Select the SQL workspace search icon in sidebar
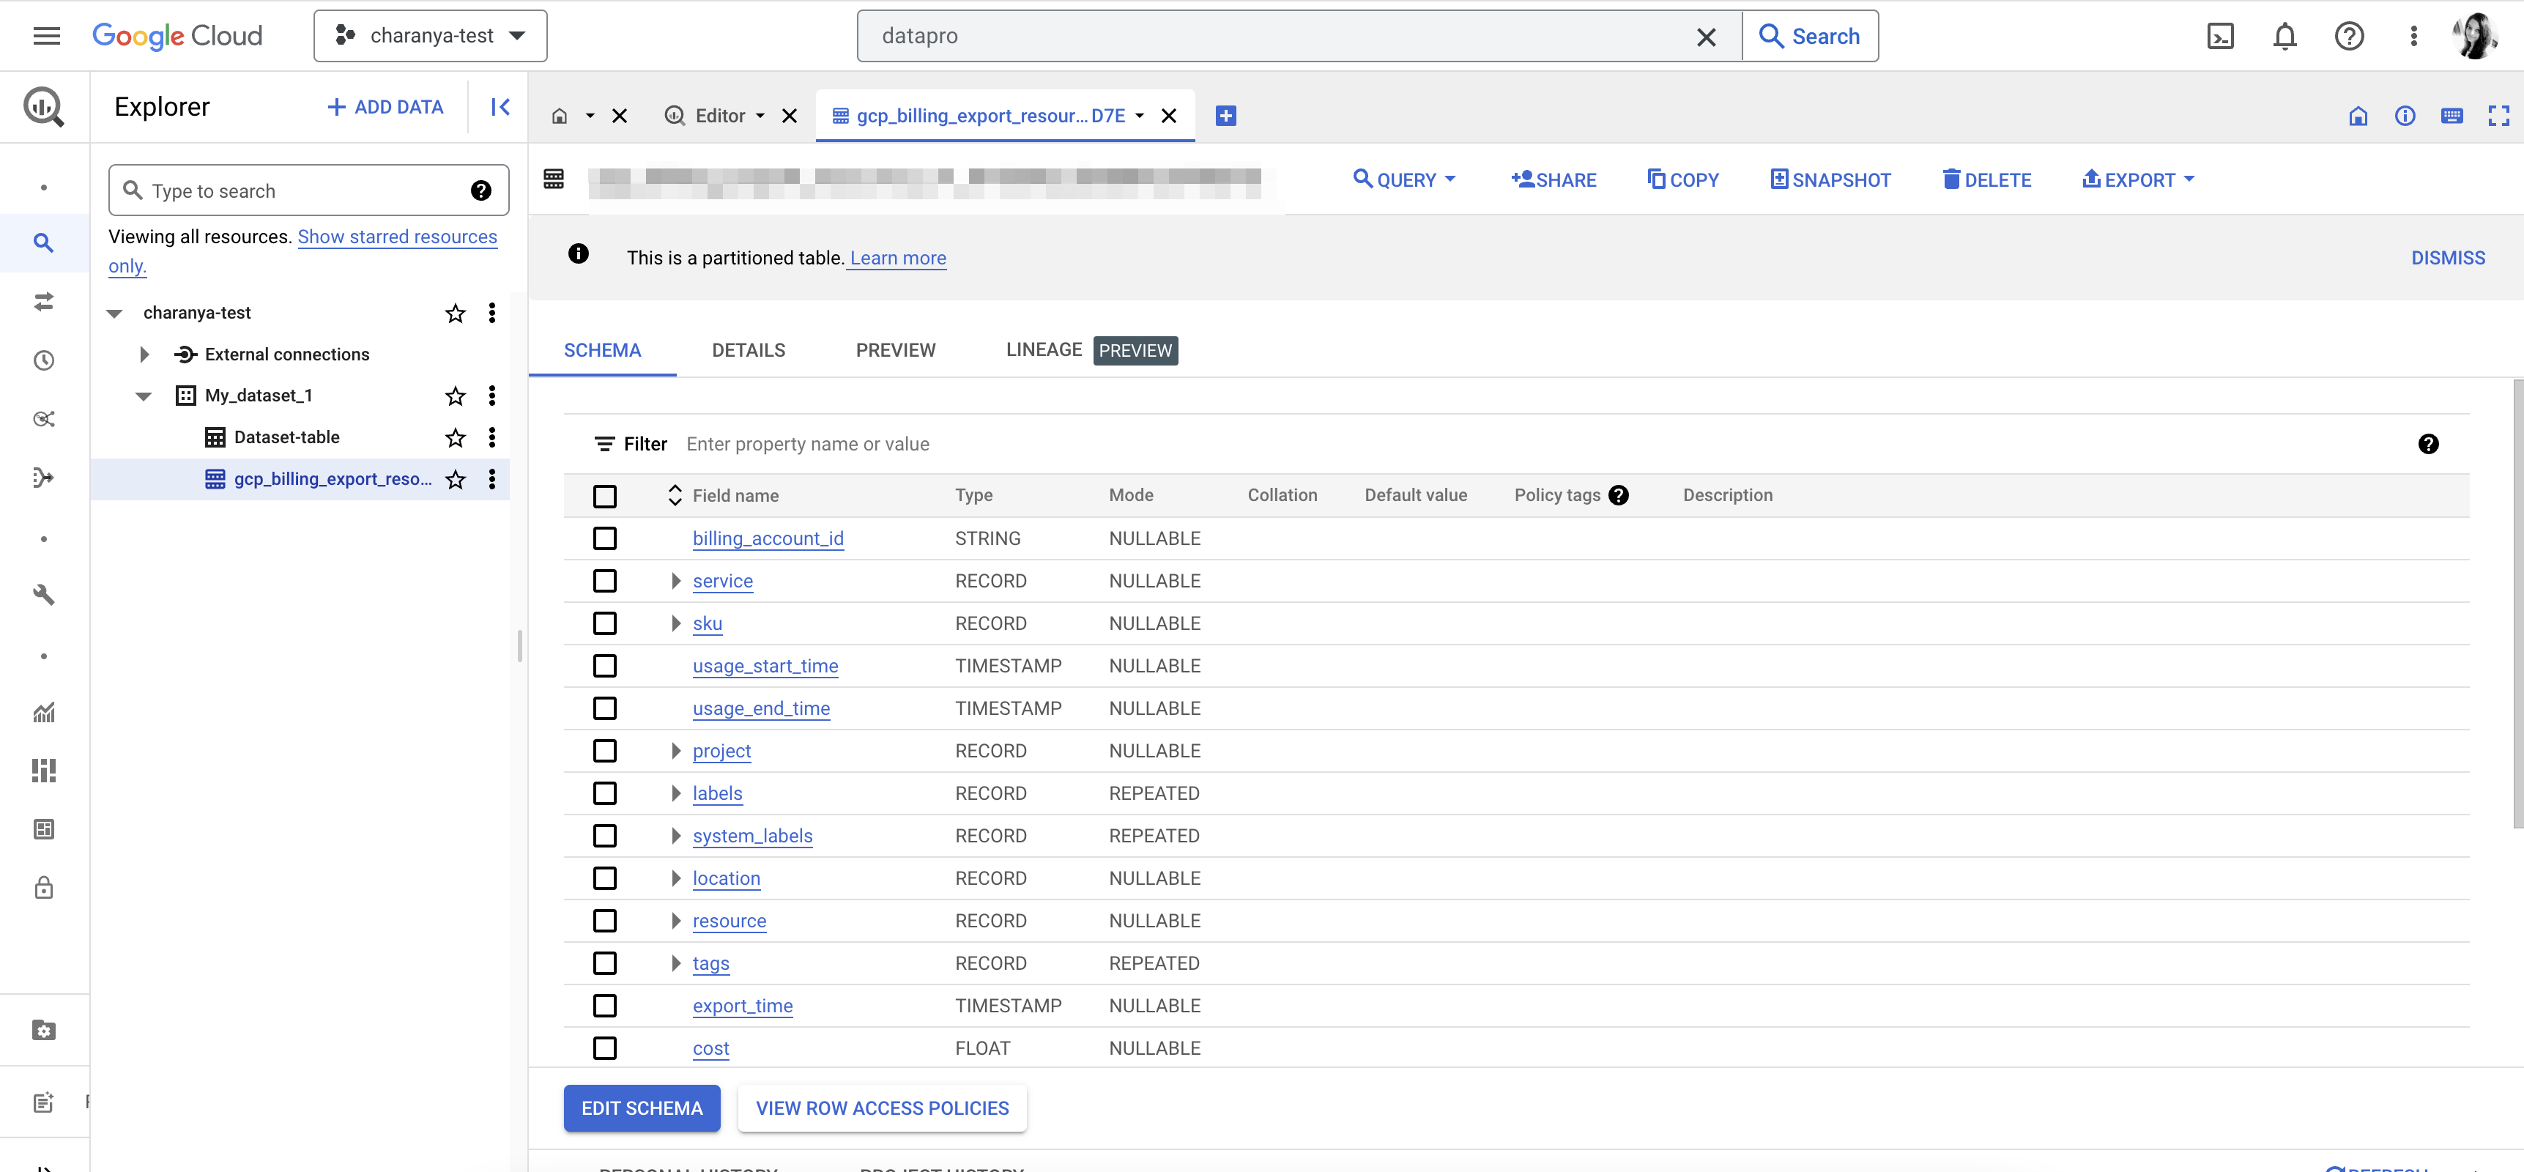Screen dimensions: 2524x1172 [43, 242]
